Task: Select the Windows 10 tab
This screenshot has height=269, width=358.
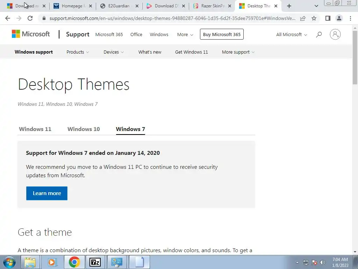Action: coord(84,129)
